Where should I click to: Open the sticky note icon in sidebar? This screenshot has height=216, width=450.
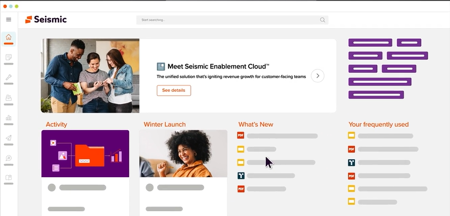click(x=9, y=57)
